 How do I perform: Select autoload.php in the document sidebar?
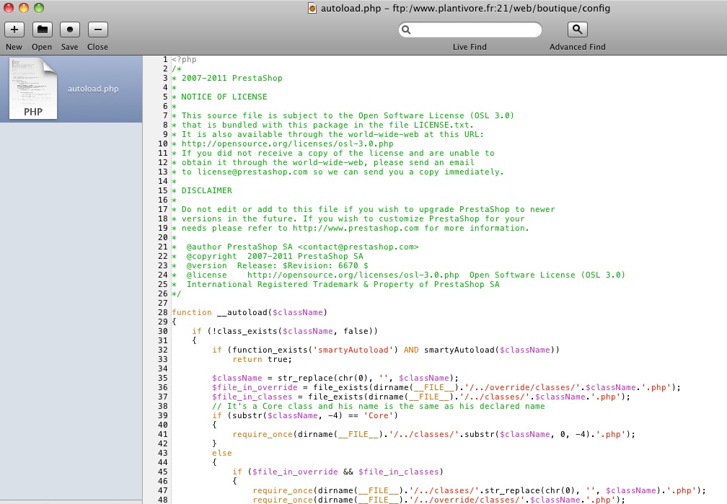(71, 89)
